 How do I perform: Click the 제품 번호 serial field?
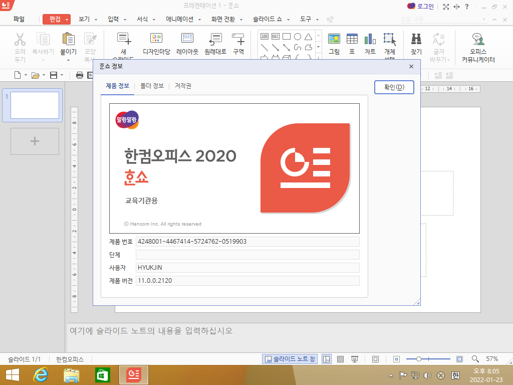pyautogui.click(x=247, y=242)
